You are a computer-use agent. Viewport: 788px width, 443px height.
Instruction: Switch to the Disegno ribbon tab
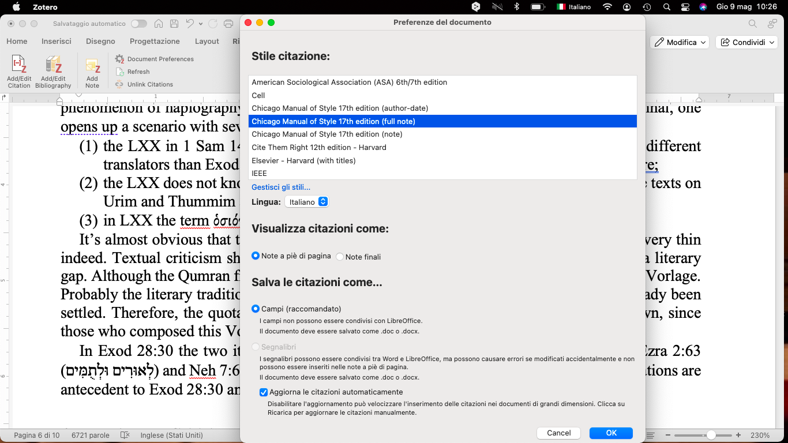point(100,41)
